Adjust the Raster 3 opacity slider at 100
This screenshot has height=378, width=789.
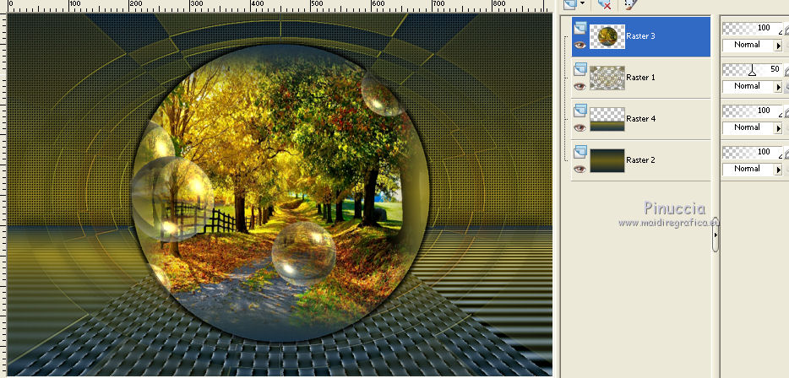(753, 28)
